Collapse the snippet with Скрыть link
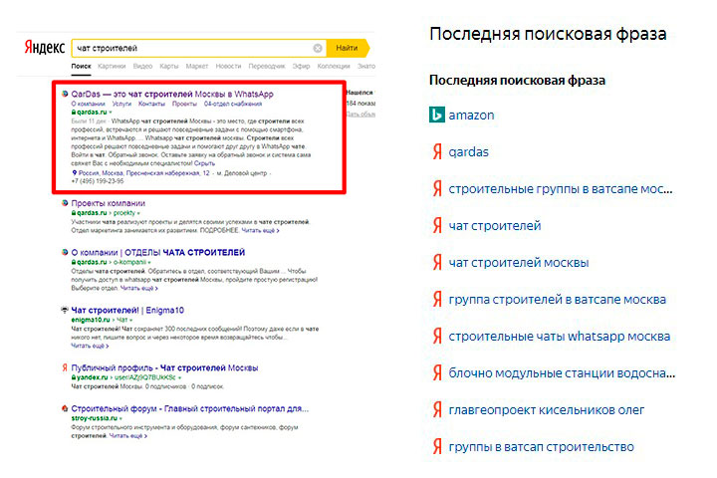717x478 pixels. [204, 163]
